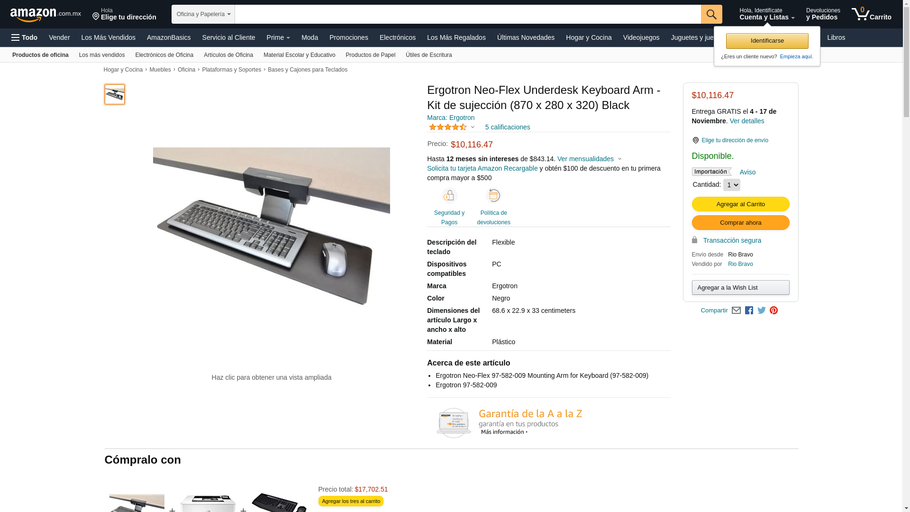Click the magnifying glass search button

[x=711, y=14]
